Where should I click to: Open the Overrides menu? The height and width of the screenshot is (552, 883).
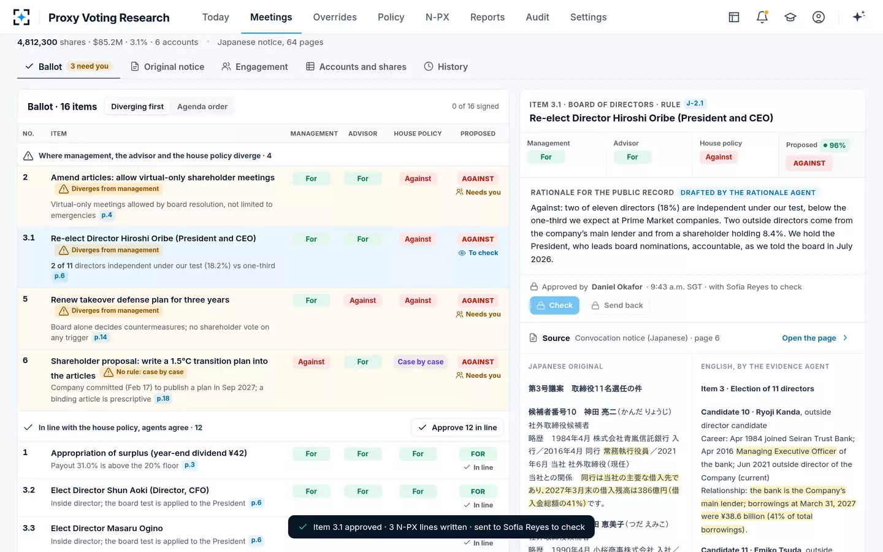click(335, 17)
